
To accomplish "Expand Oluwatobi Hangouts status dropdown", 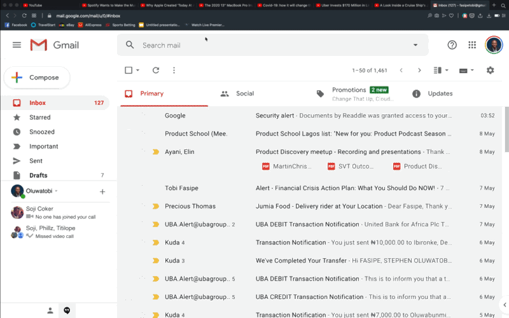I will (x=56, y=191).
